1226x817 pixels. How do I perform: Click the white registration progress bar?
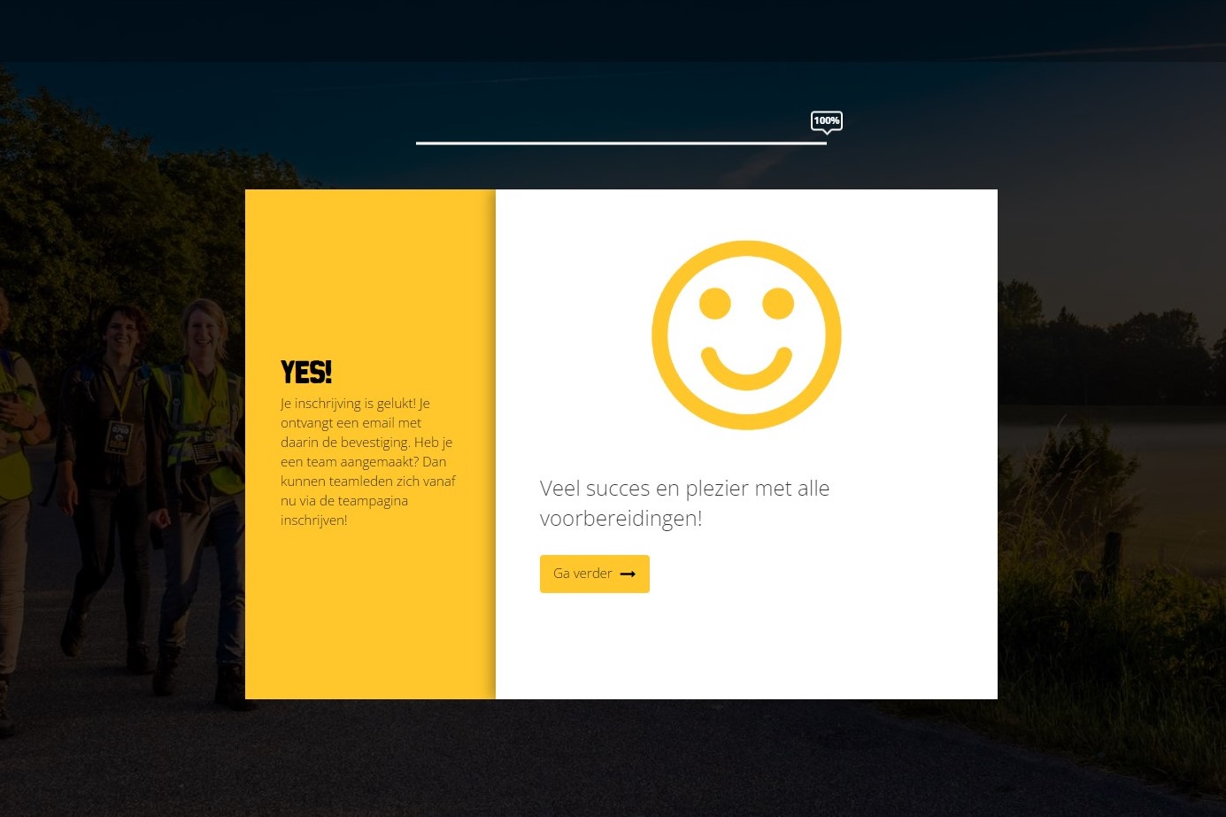[621, 143]
